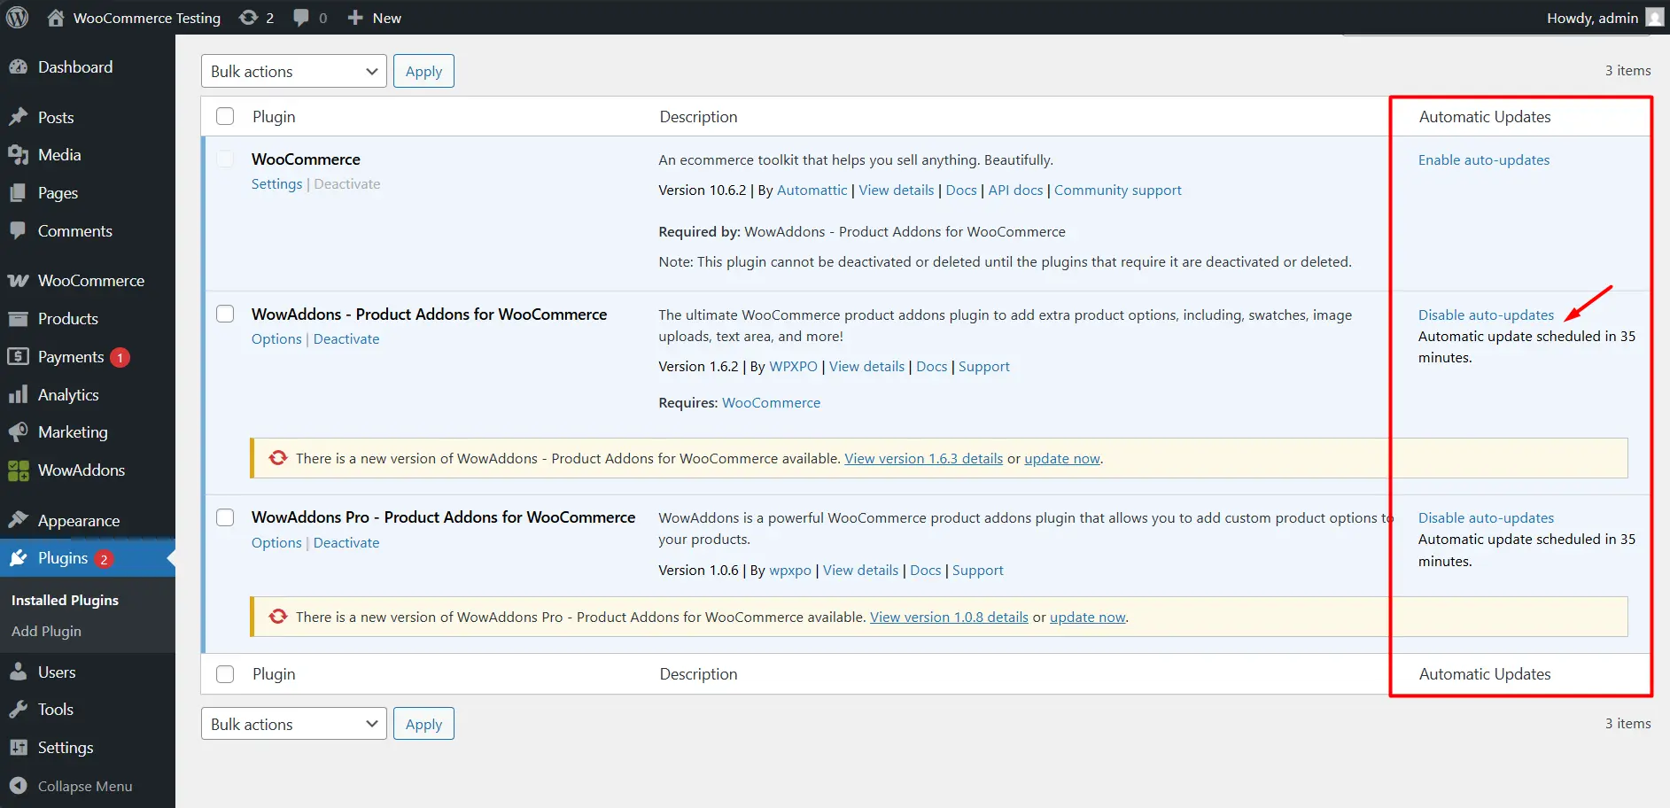Go to Add Plugin submenu
Screen dimensions: 1670x808
(46, 632)
